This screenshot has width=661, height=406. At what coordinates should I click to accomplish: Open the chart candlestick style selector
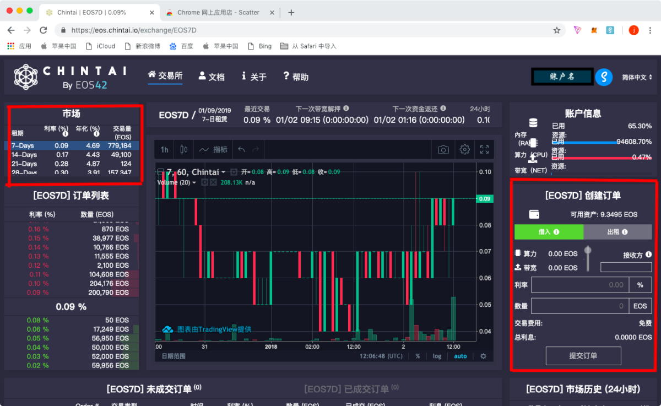click(184, 149)
